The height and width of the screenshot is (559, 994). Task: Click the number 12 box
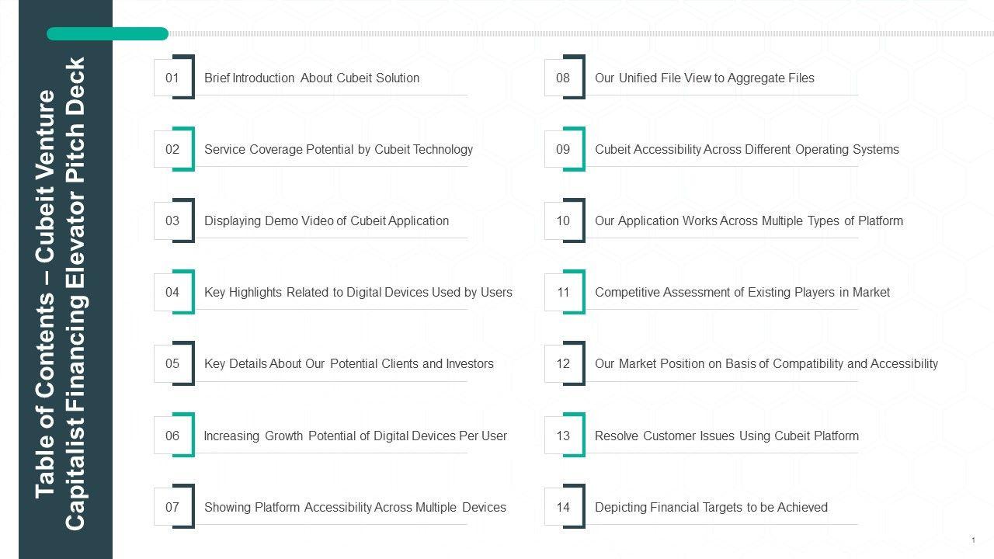point(563,363)
